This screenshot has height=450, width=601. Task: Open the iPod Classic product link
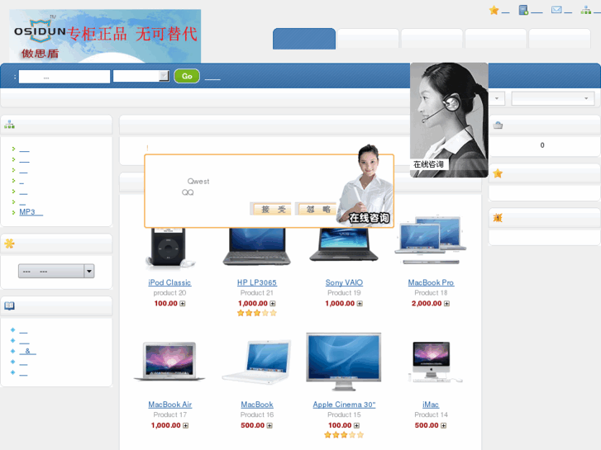tap(169, 282)
